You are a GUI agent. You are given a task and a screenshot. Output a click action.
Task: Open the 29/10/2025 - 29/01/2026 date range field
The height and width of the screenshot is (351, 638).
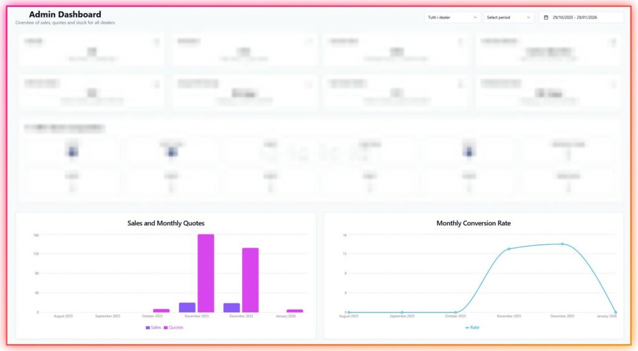pyautogui.click(x=581, y=17)
